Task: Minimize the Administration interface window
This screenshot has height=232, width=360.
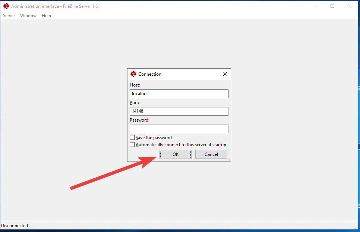Action: coord(316,6)
